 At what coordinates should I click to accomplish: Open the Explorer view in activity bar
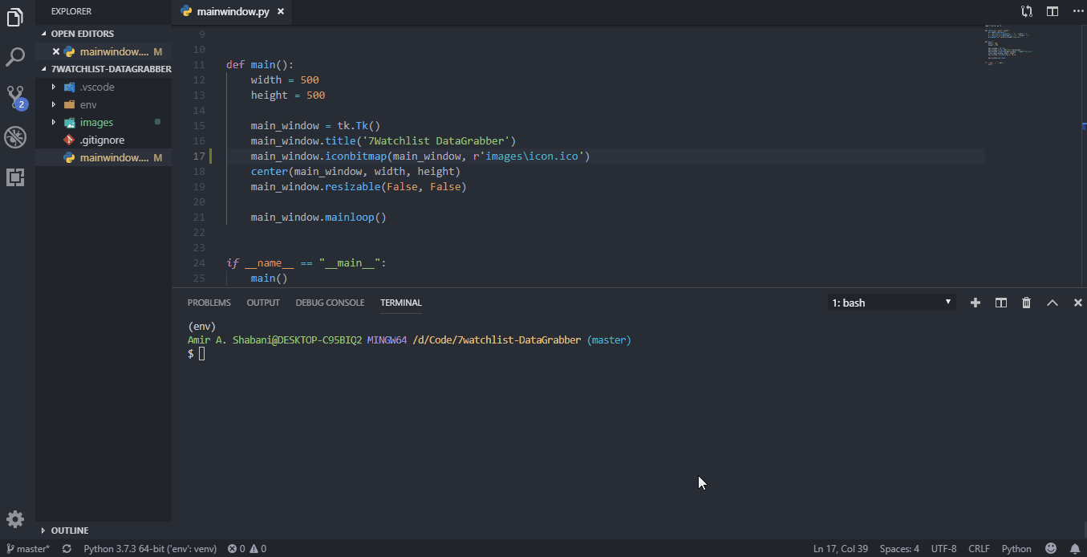click(x=14, y=16)
